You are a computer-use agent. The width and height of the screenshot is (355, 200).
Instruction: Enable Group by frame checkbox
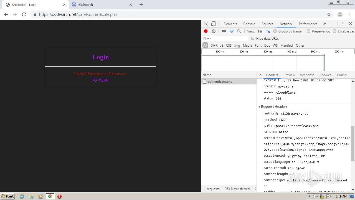coord(275,31)
